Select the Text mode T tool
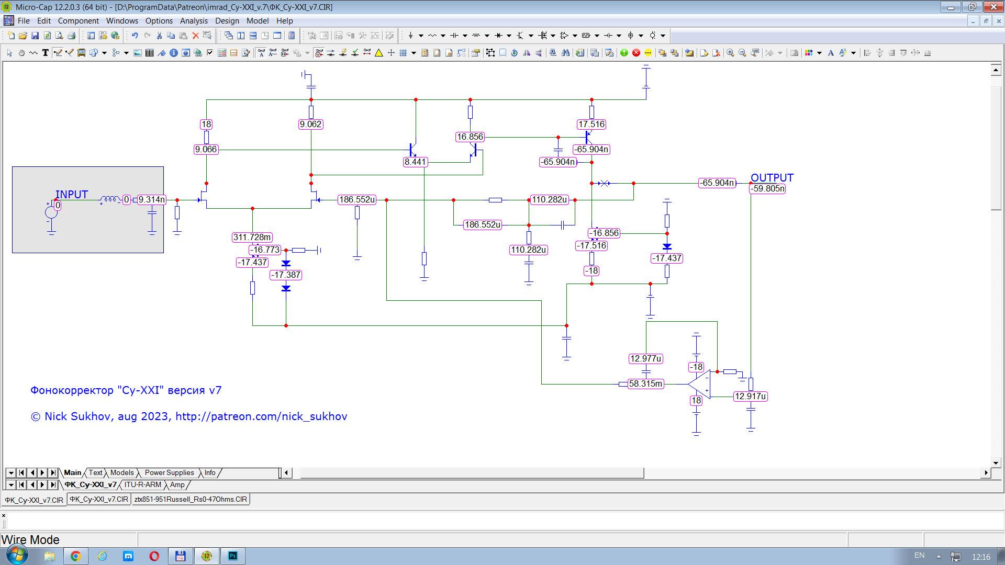 46,53
